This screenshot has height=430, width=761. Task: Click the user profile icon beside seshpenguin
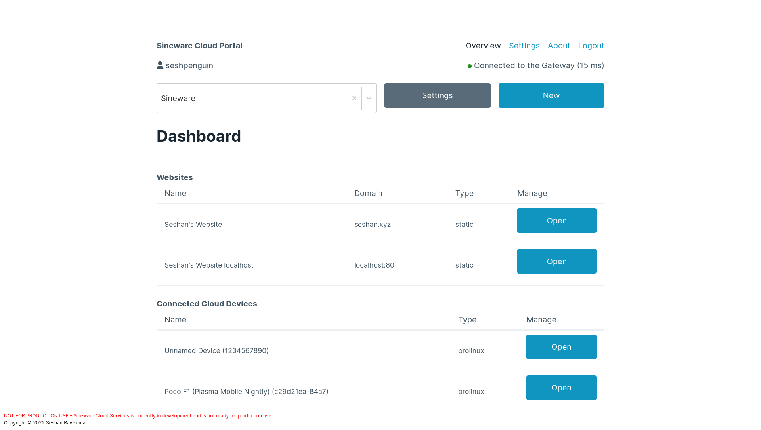[x=160, y=65]
